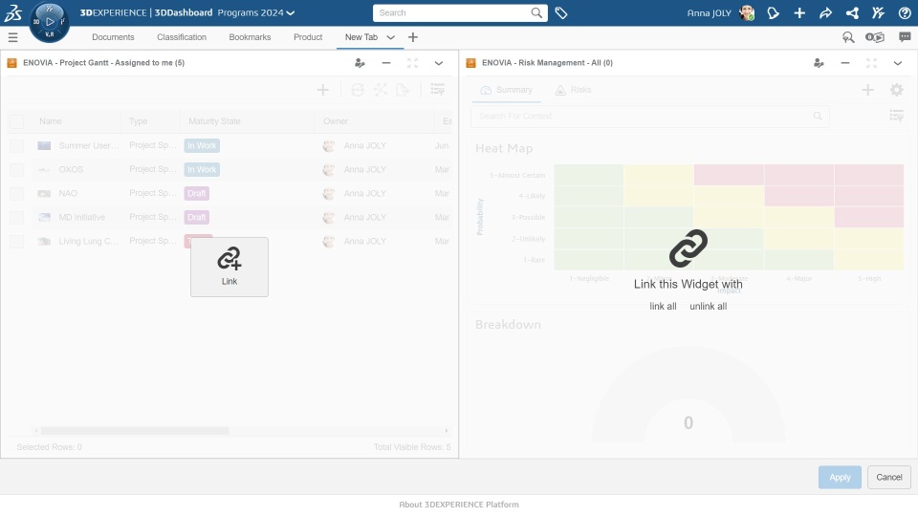
Task: Click the unlink all option
Action: tap(708, 307)
